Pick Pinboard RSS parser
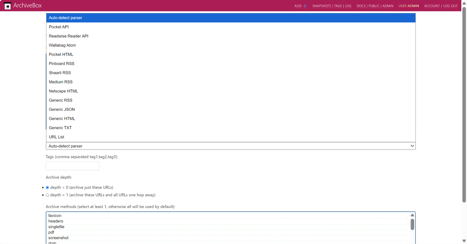Screen dimensions: 467x244 (x=231, y=63)
